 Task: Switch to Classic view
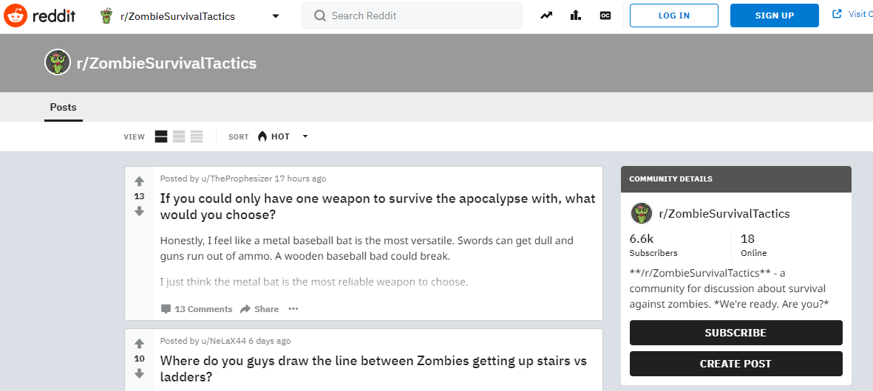(x=179, y=136)
